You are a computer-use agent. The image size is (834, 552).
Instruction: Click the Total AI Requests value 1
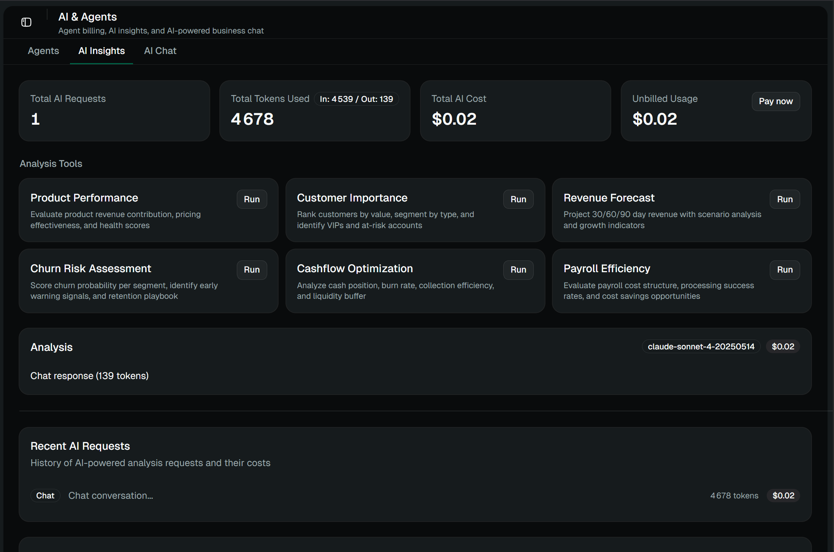[35, 119]
